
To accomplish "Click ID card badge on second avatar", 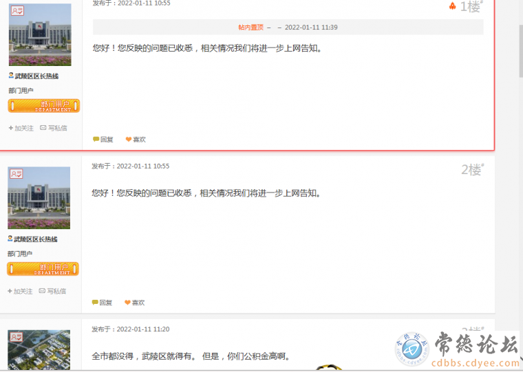I will (x=17, y=174).
